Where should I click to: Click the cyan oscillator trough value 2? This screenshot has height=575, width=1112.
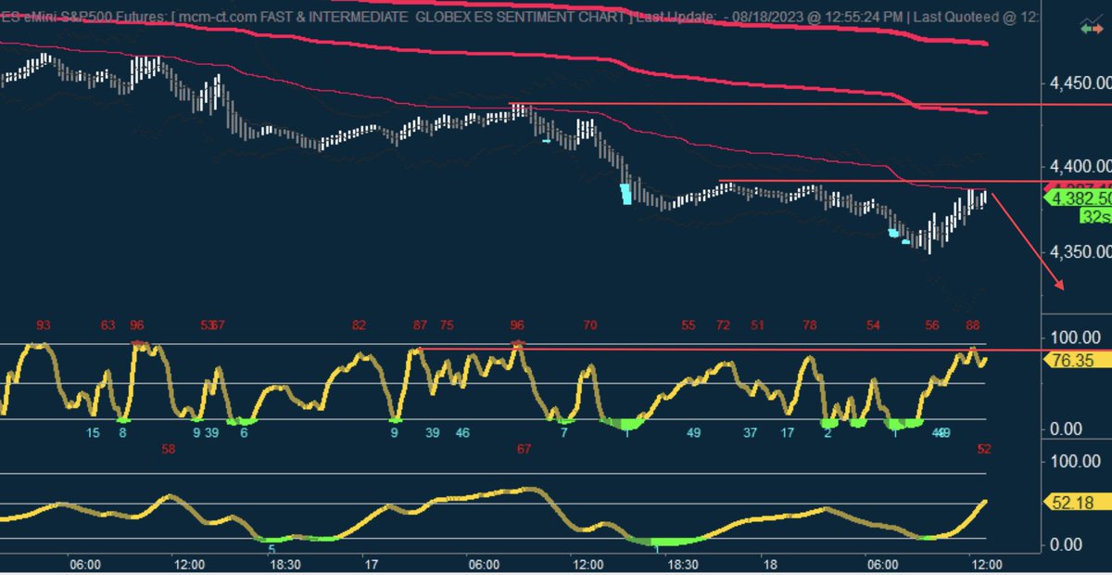coord(828,432)
